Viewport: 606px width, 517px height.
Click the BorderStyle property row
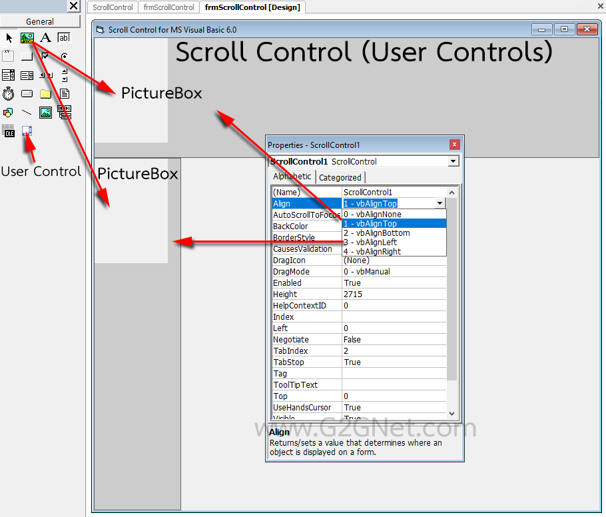tap(293, 237)
